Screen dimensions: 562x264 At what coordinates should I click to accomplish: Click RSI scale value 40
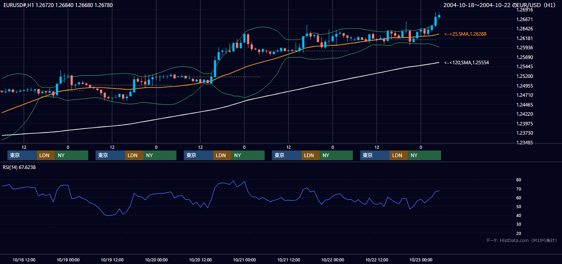point(518,215)
